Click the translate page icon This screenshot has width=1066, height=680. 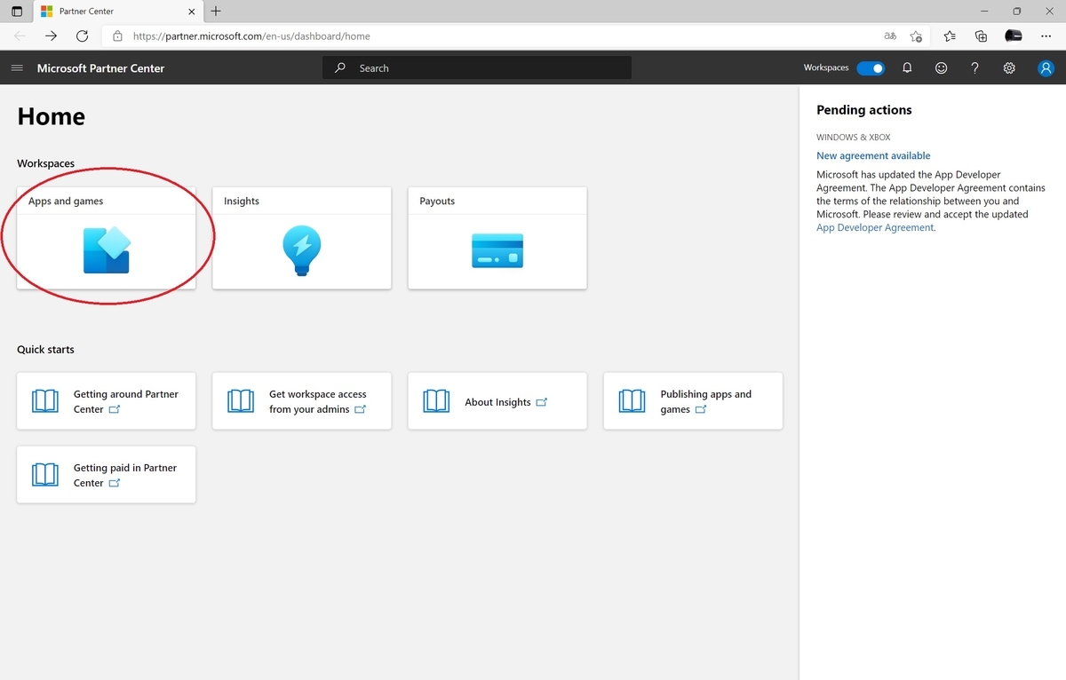coord(890,36)
